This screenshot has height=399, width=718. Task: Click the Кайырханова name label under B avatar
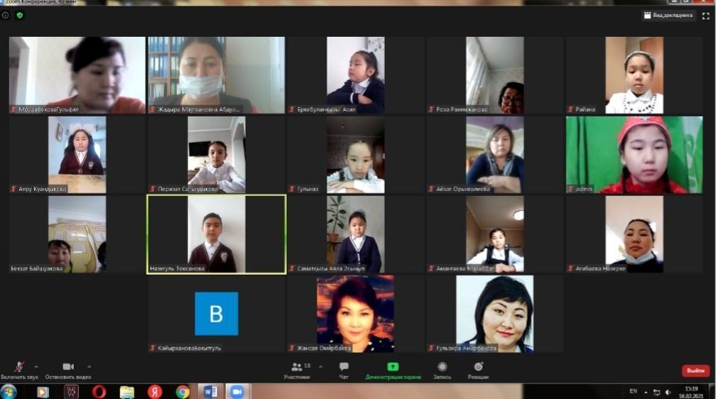pos(189,348)
